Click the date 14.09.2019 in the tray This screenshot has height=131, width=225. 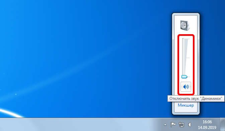click(207, 127)
